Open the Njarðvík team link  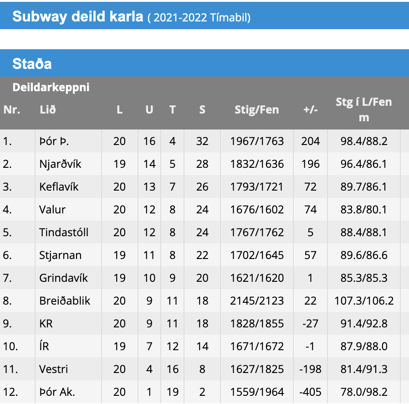pos(60,164)
